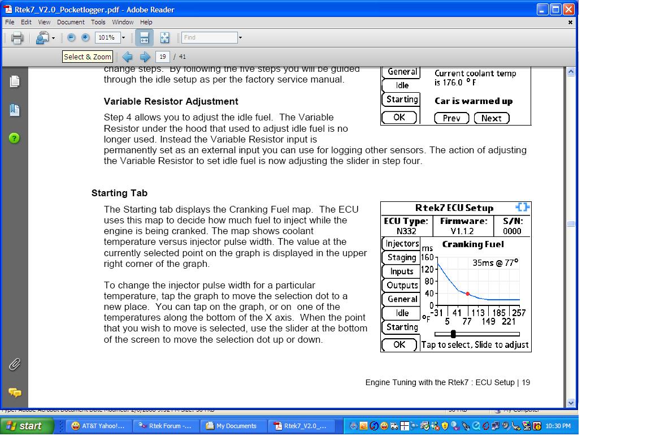Show the Attachments paperclip panel
The height and width of the screenshot is (440, 660).
tap(15, 364)
